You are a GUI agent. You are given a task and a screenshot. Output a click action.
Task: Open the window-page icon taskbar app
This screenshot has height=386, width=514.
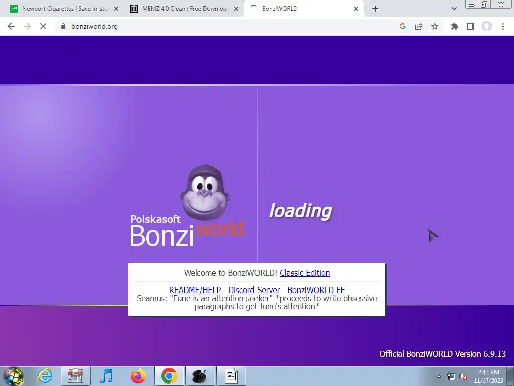click(231, 376)
